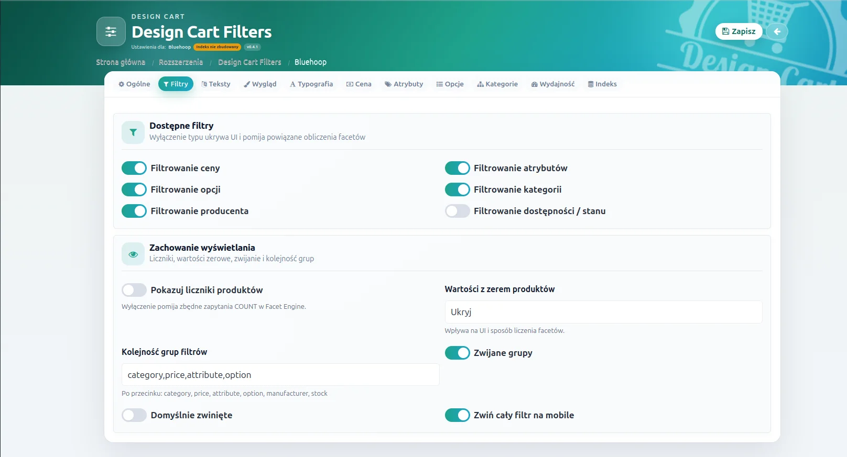847x457 pixels.
Task: Open the Wartości z zerem produktów dropdown
Action: (603, 312)
